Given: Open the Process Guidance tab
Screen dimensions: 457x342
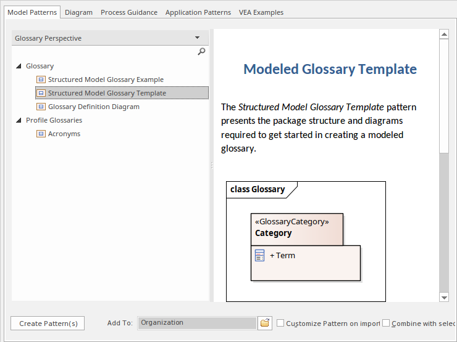Looking at the screenshot, I should coord(128,12).
